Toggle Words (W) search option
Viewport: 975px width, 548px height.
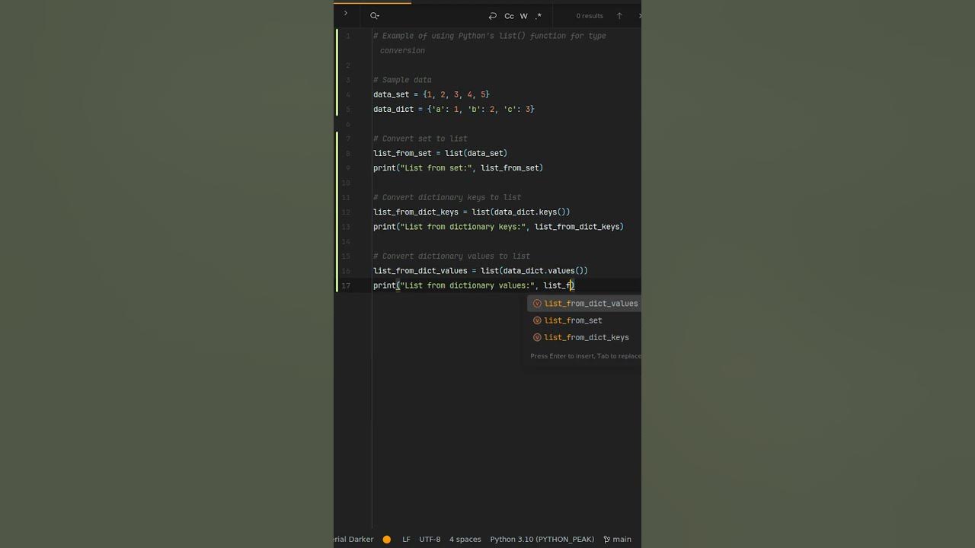[524, 16]
